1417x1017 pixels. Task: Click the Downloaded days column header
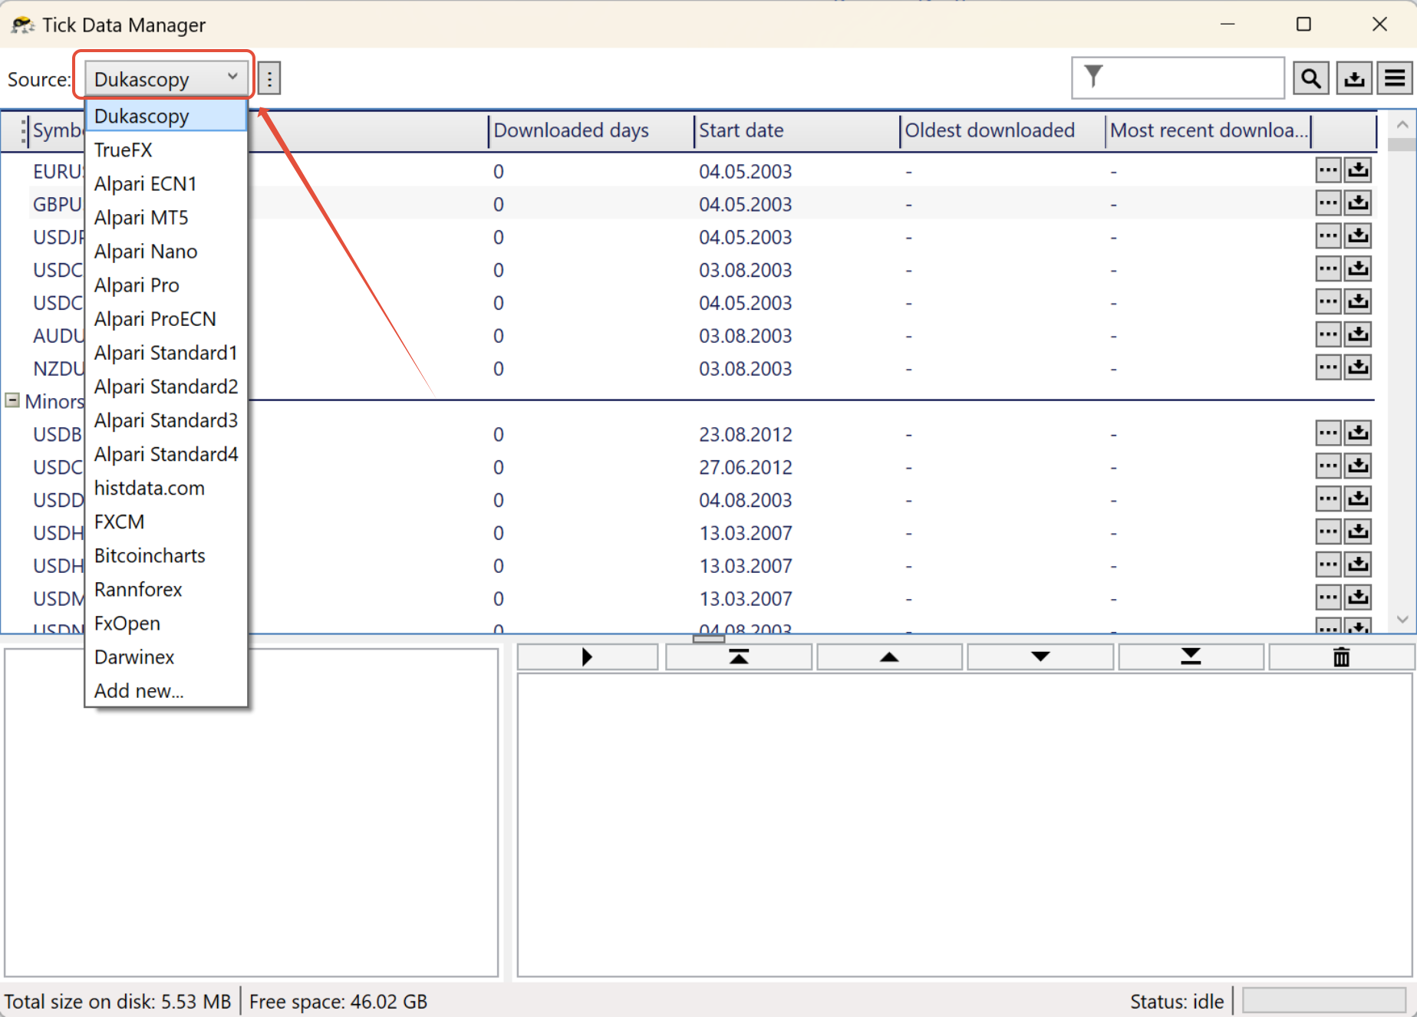point(591,130)
